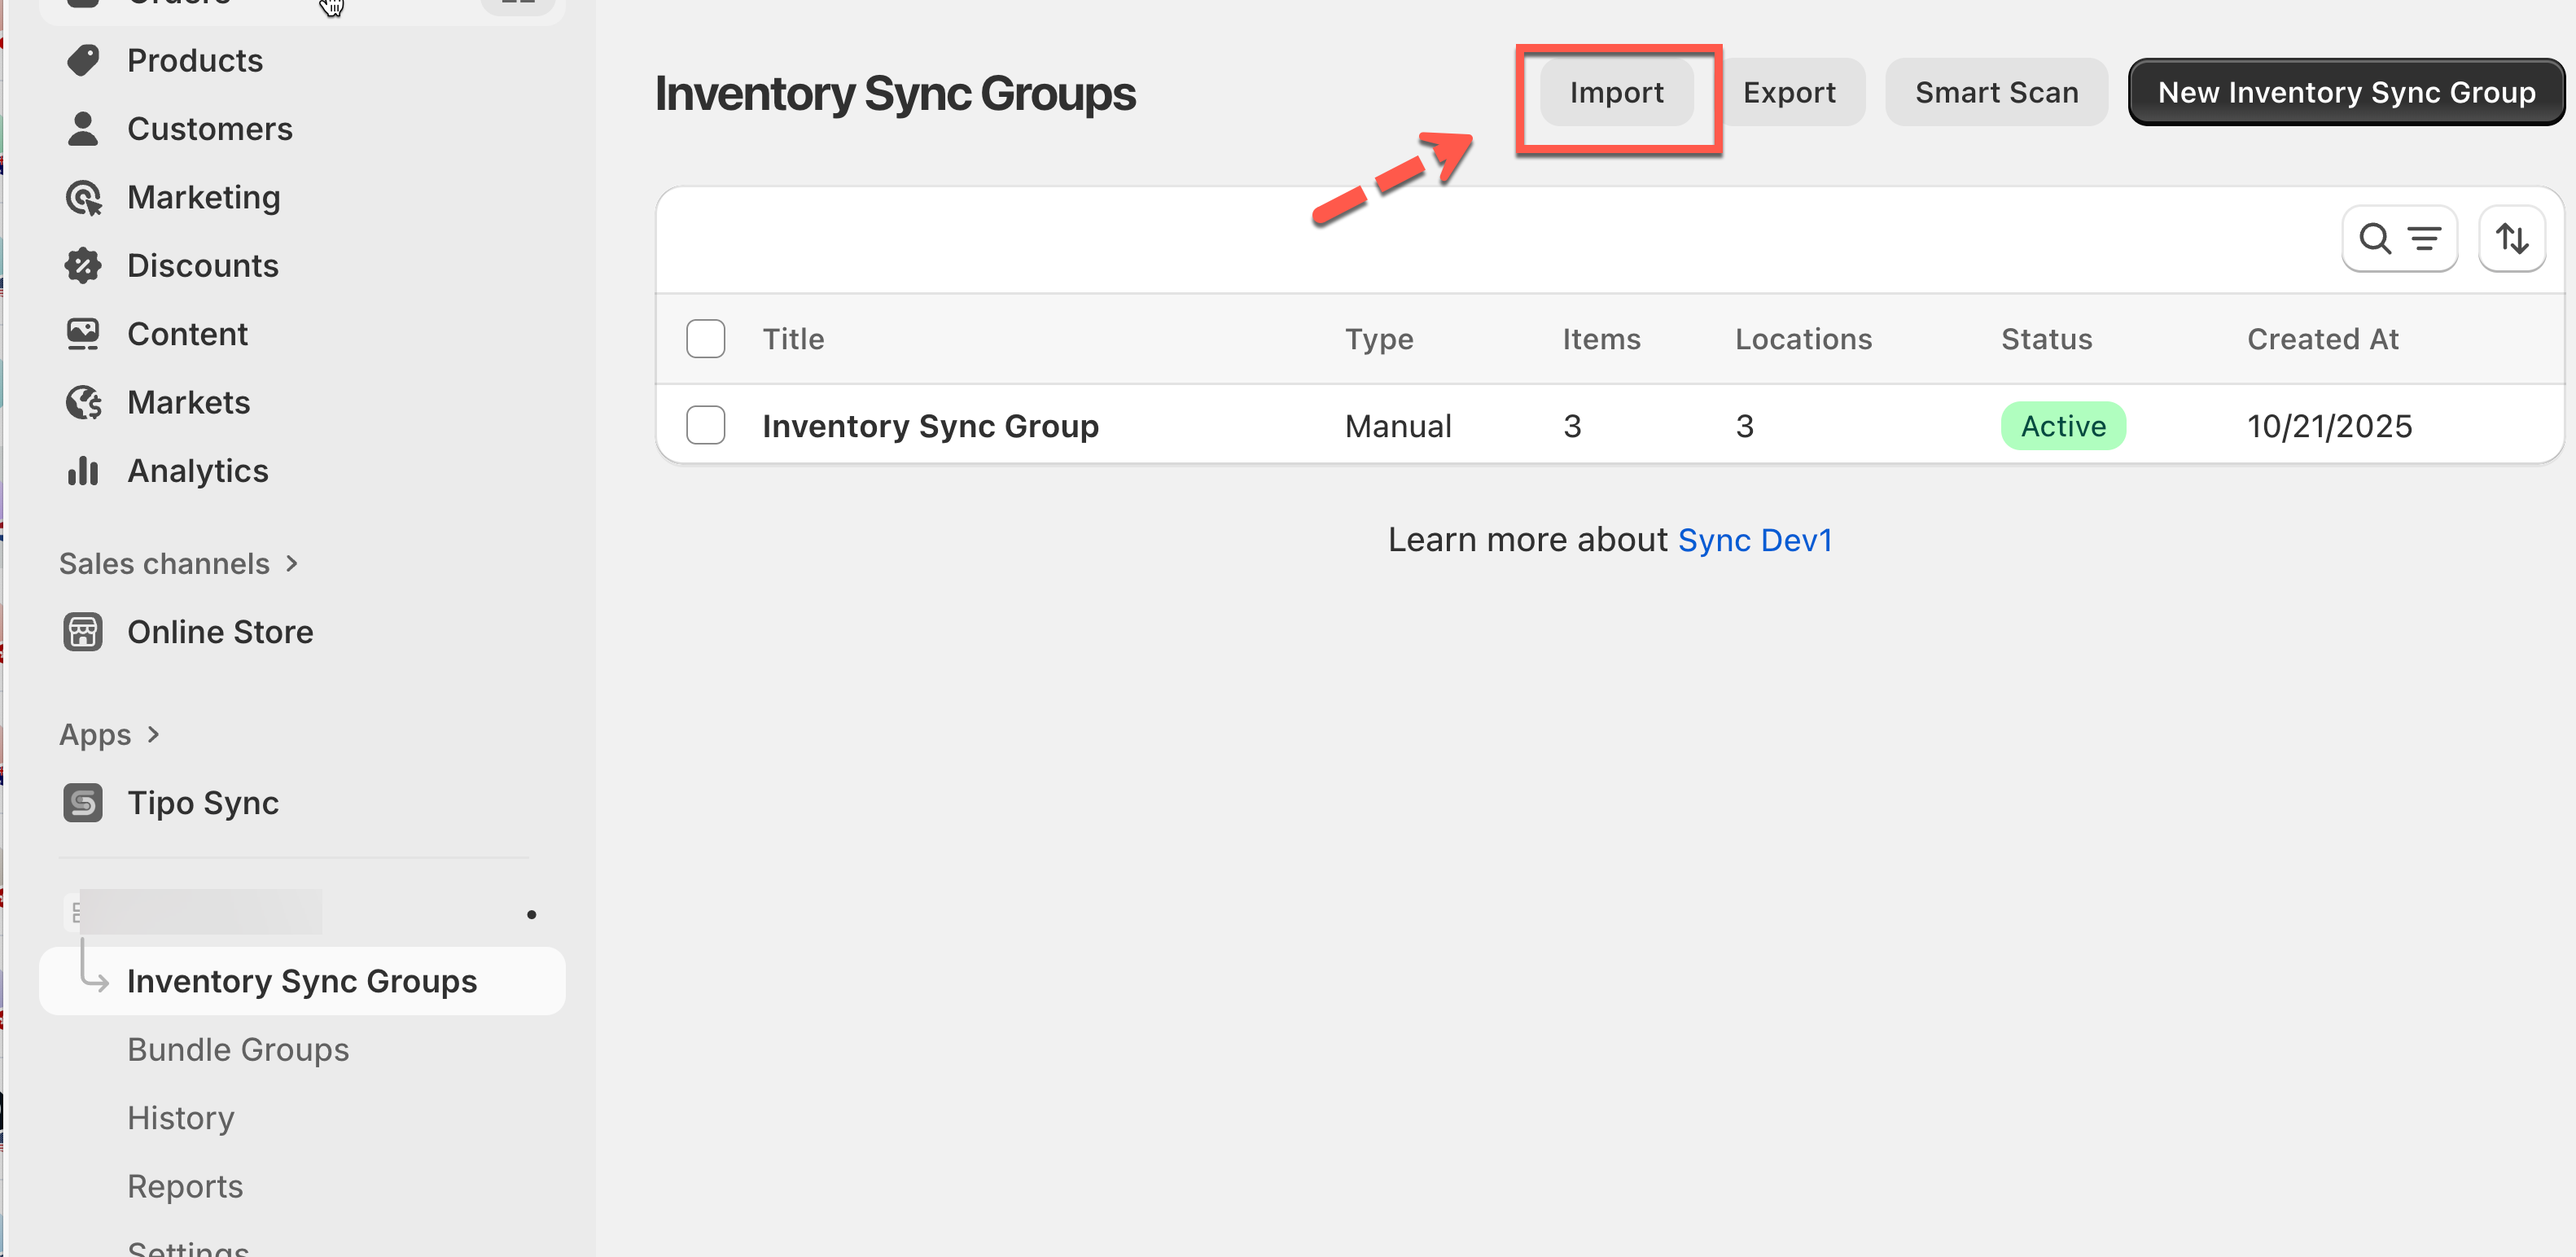Go to the History menu item

click(x=181, y=1118)
